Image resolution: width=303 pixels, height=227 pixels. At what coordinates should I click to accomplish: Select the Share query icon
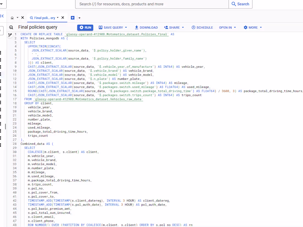166,28
